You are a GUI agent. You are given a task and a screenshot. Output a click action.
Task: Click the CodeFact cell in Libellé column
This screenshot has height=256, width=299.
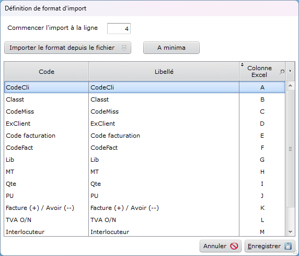(164, 148)
